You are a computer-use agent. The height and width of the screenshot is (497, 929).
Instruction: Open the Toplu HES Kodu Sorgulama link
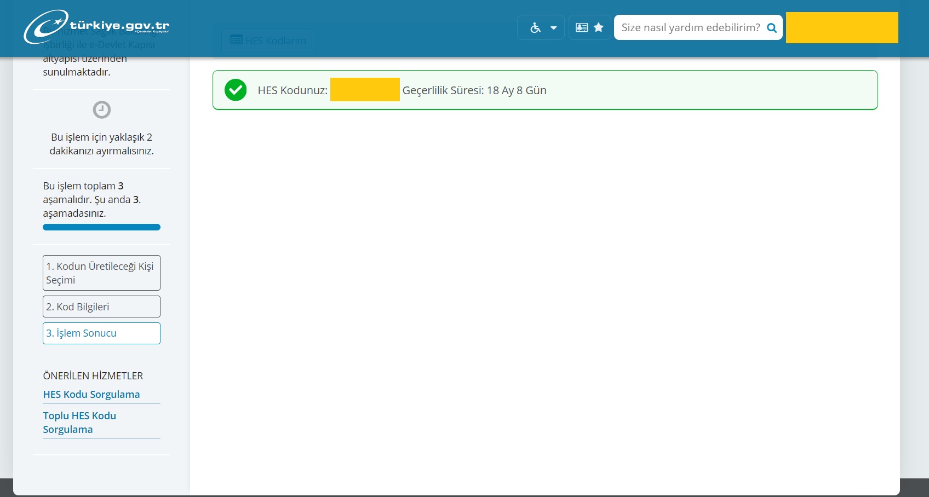point(79,423)
